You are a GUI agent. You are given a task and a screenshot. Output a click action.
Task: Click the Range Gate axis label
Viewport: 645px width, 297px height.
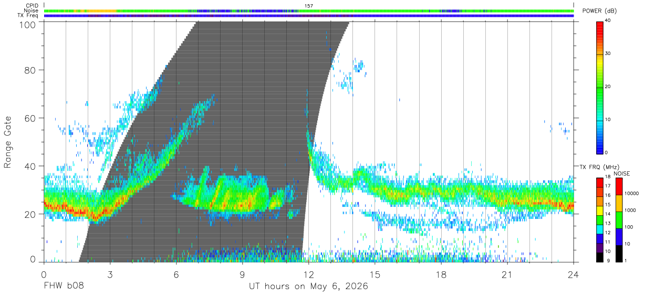click(8, 142)
